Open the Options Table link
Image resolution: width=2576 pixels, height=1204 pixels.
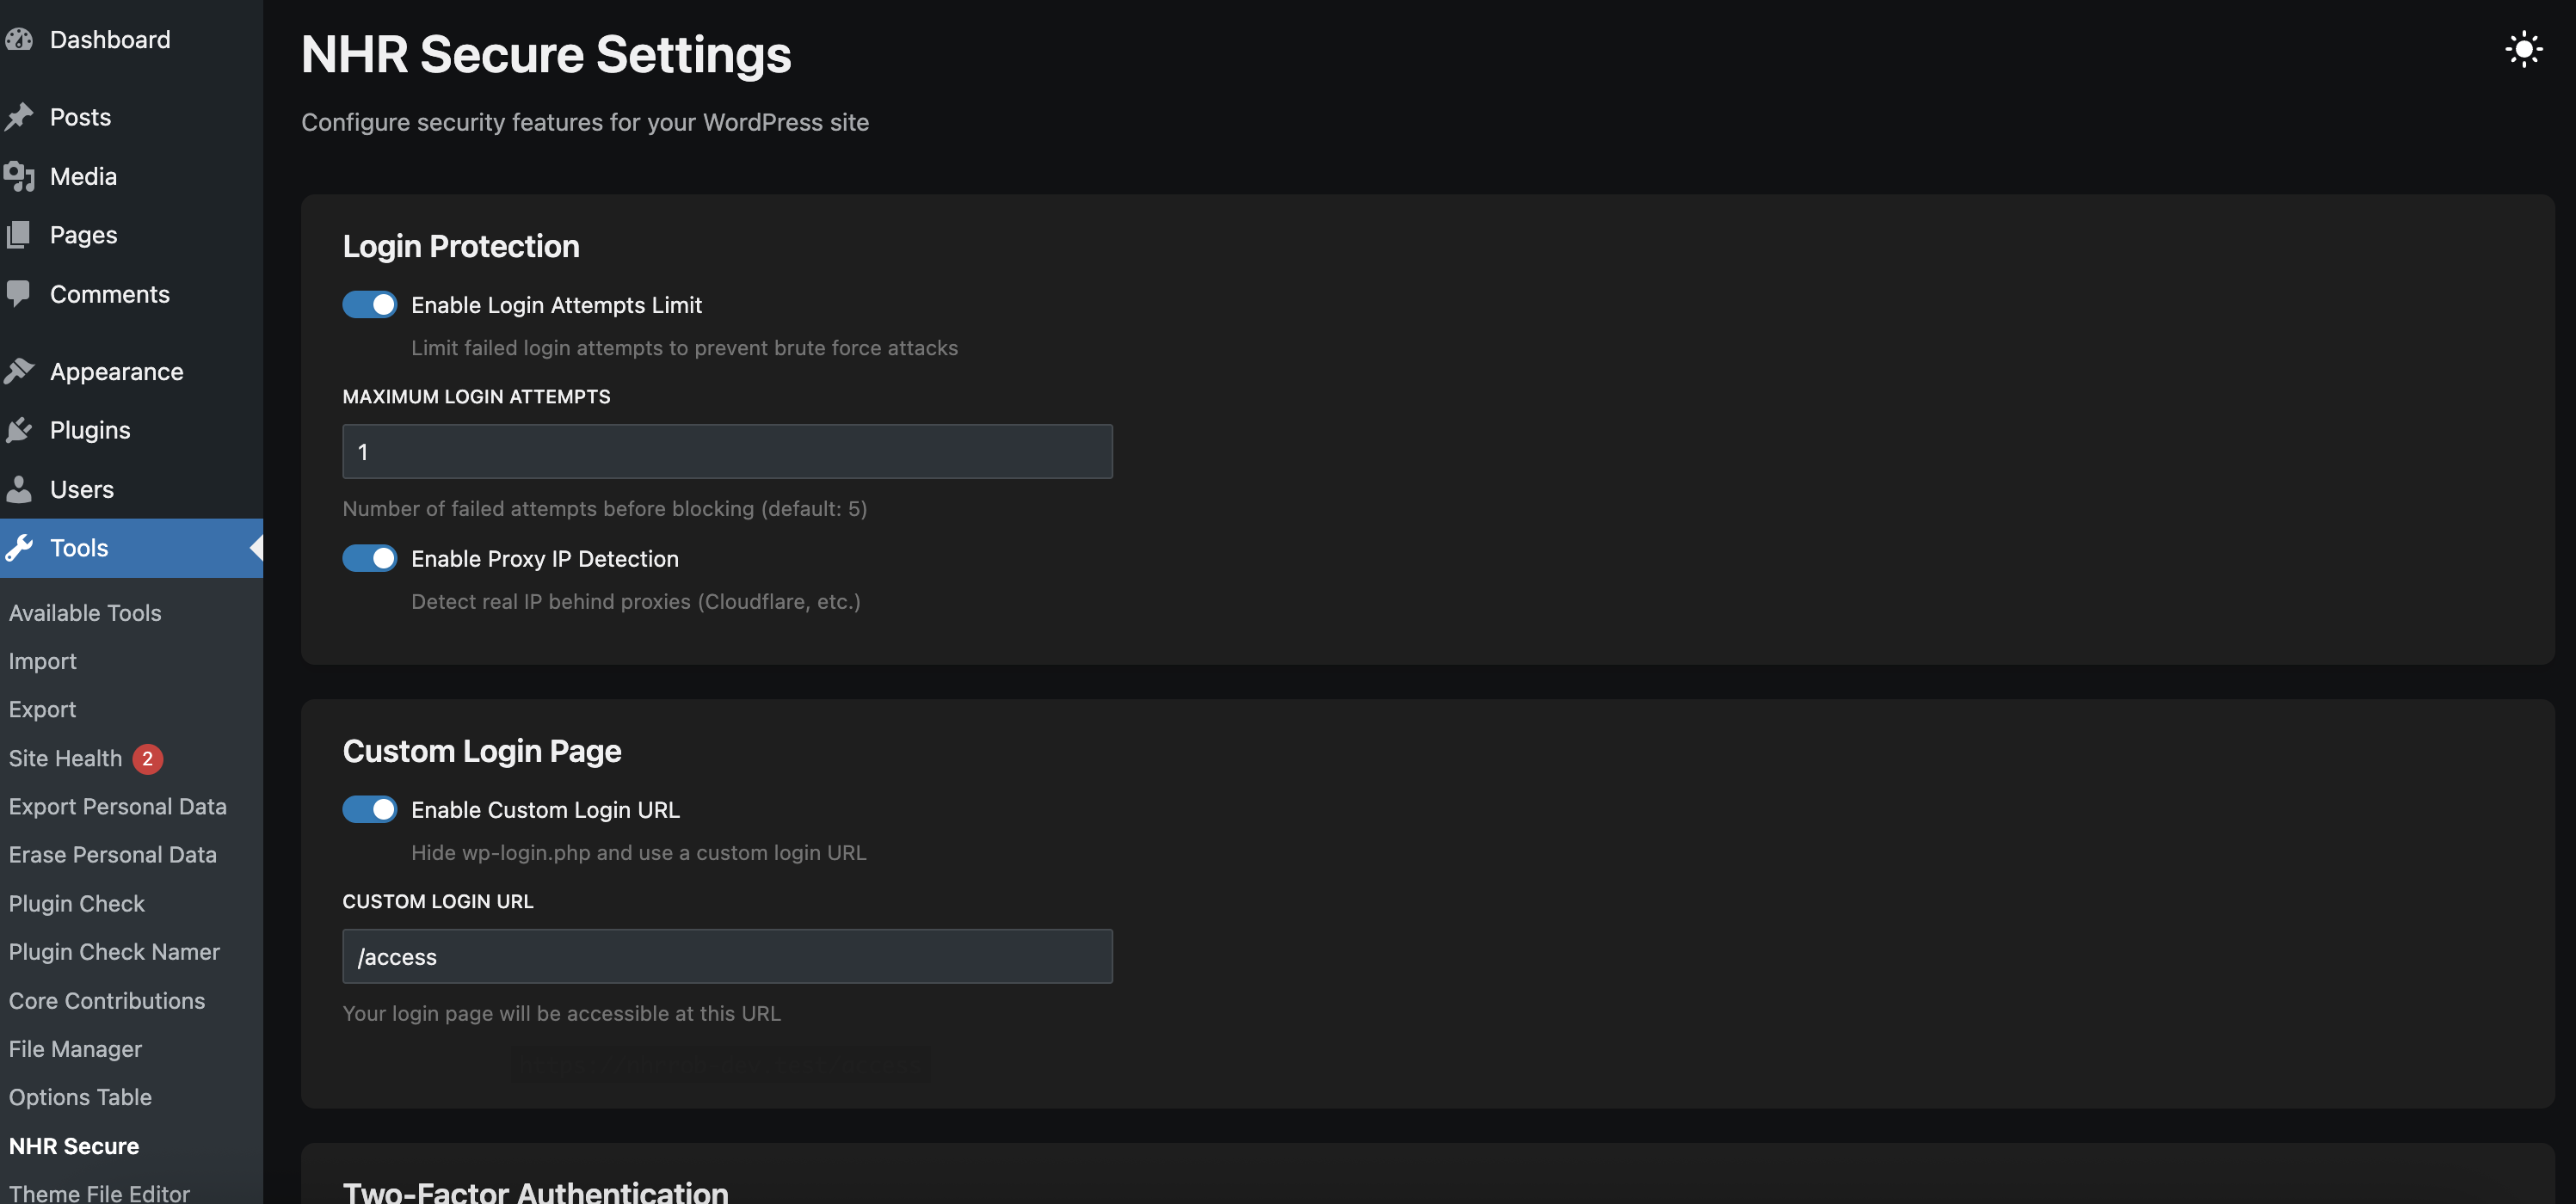80,1097
